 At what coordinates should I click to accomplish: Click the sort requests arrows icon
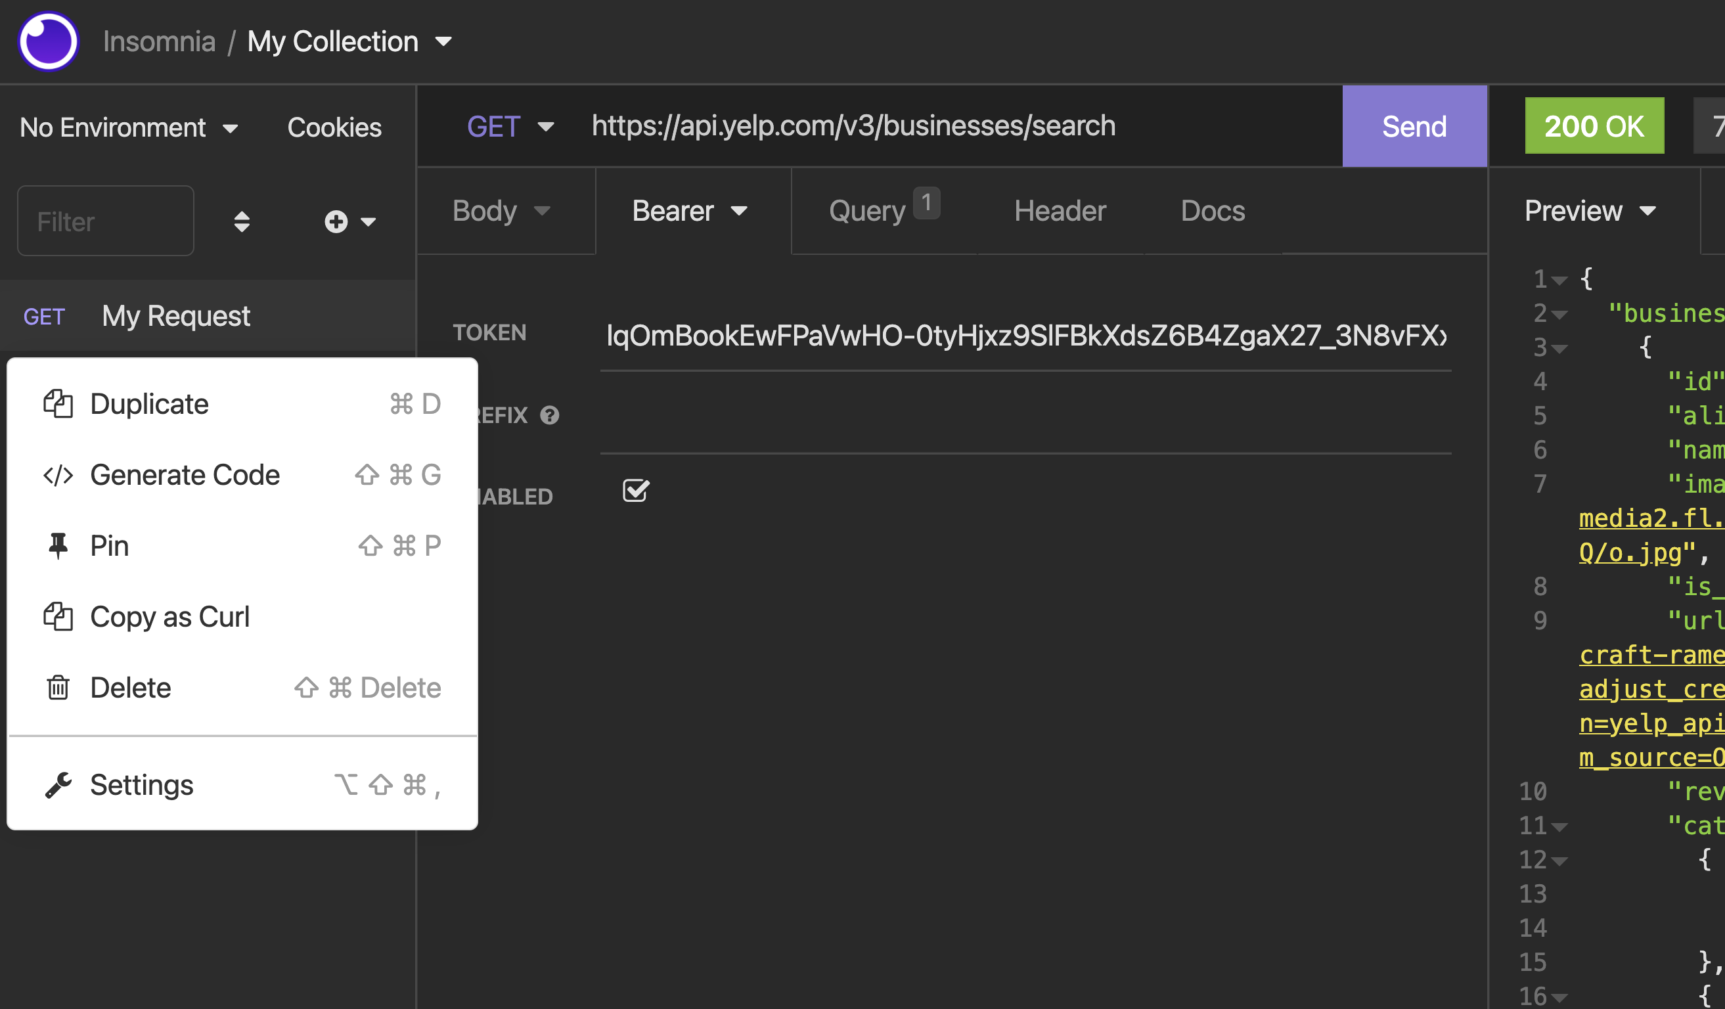[x=242, y=222]
